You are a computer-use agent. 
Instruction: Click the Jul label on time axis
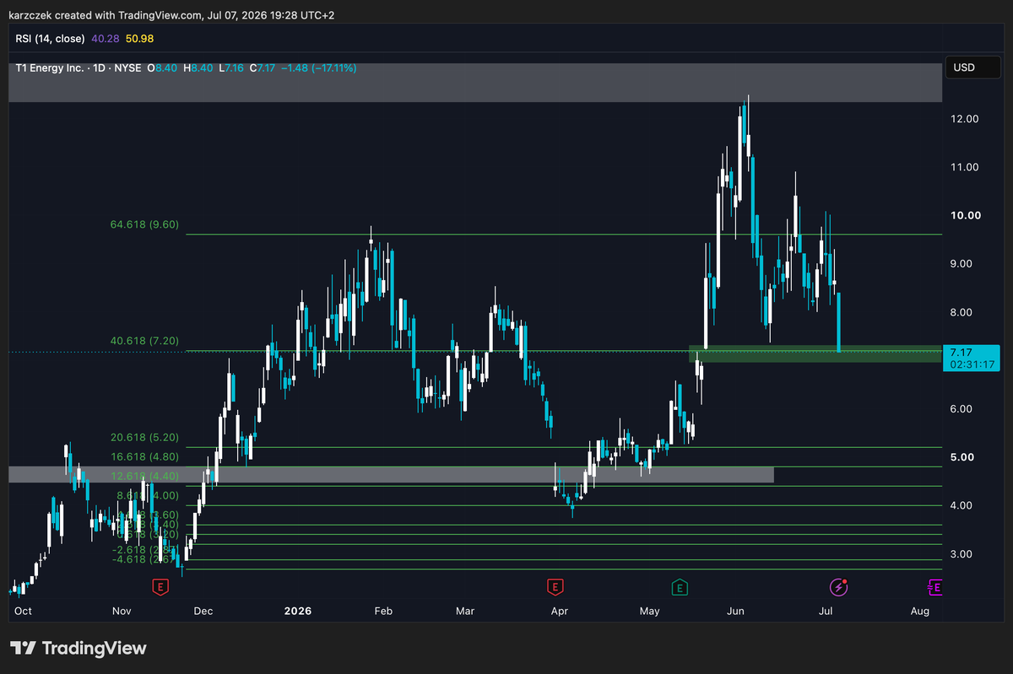(826, 611)
